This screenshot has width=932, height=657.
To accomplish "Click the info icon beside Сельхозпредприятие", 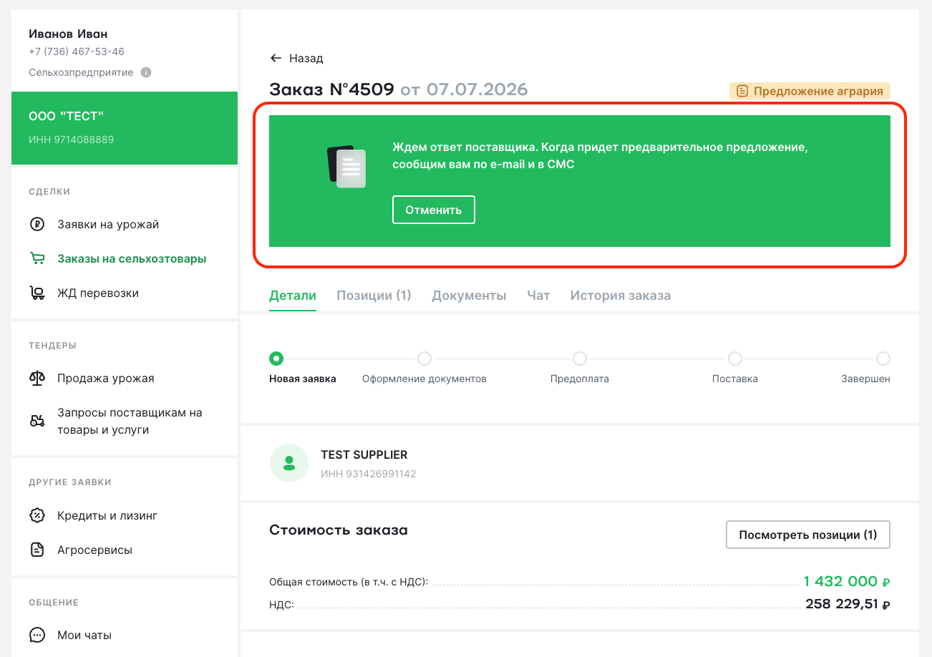I will pyautogui.click(x=146, y=72).
